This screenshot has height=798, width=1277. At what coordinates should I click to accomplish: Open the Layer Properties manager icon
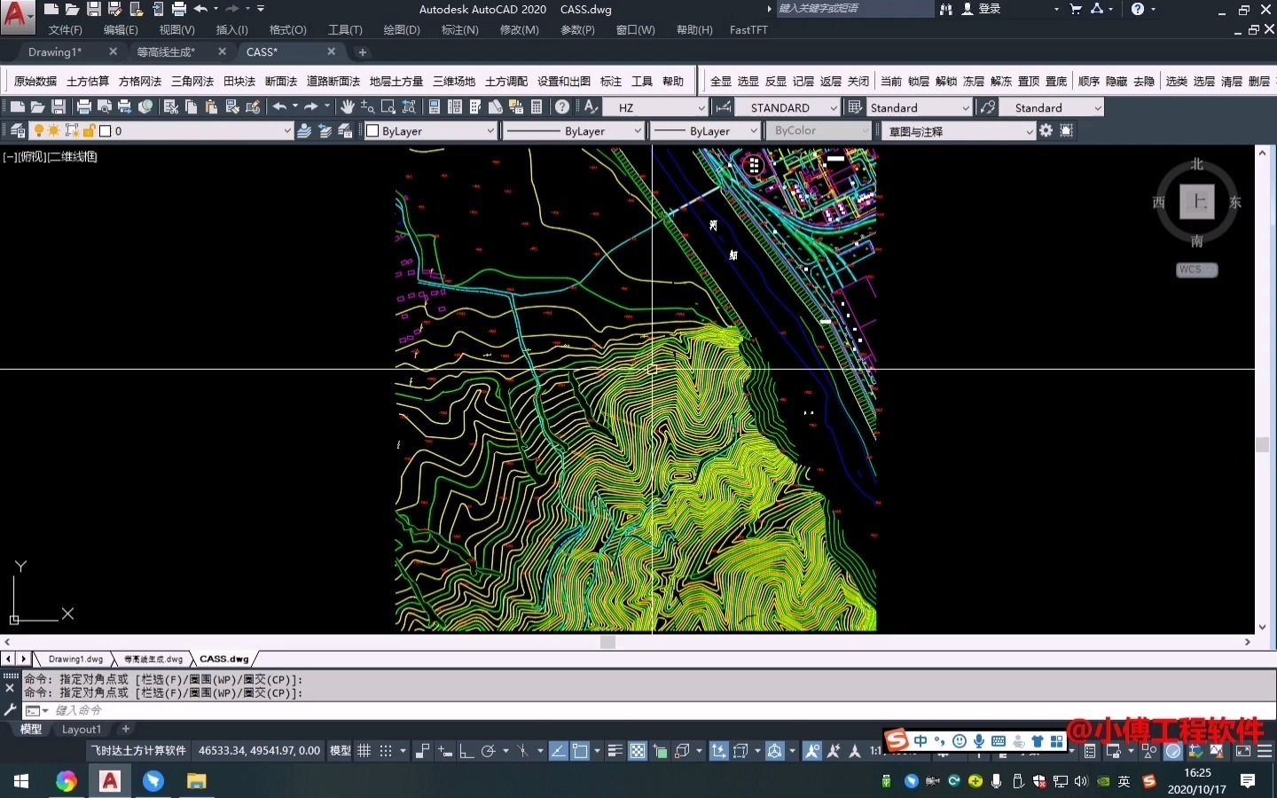[x=17, y=131]
